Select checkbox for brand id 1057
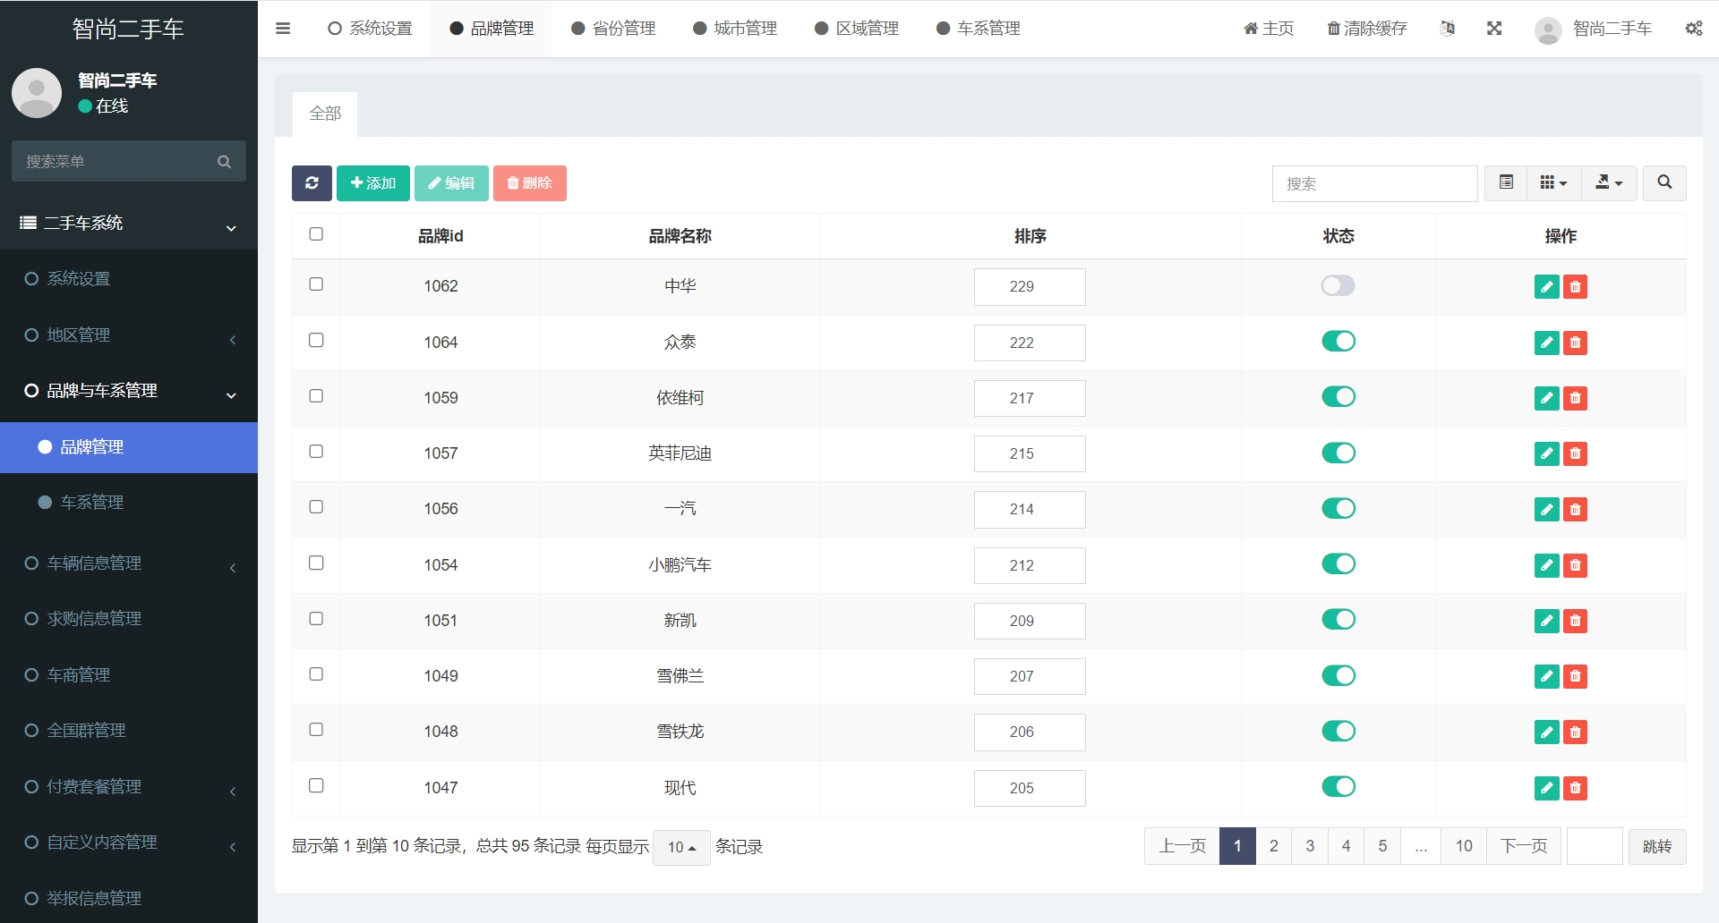1719x923 pixels. point(316,452)
